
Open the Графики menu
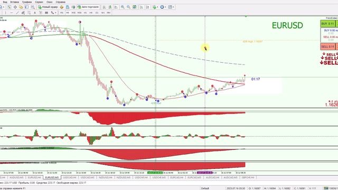click(27, 2)
